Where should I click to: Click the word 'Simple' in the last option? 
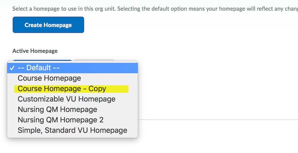[x=28, y=130]
